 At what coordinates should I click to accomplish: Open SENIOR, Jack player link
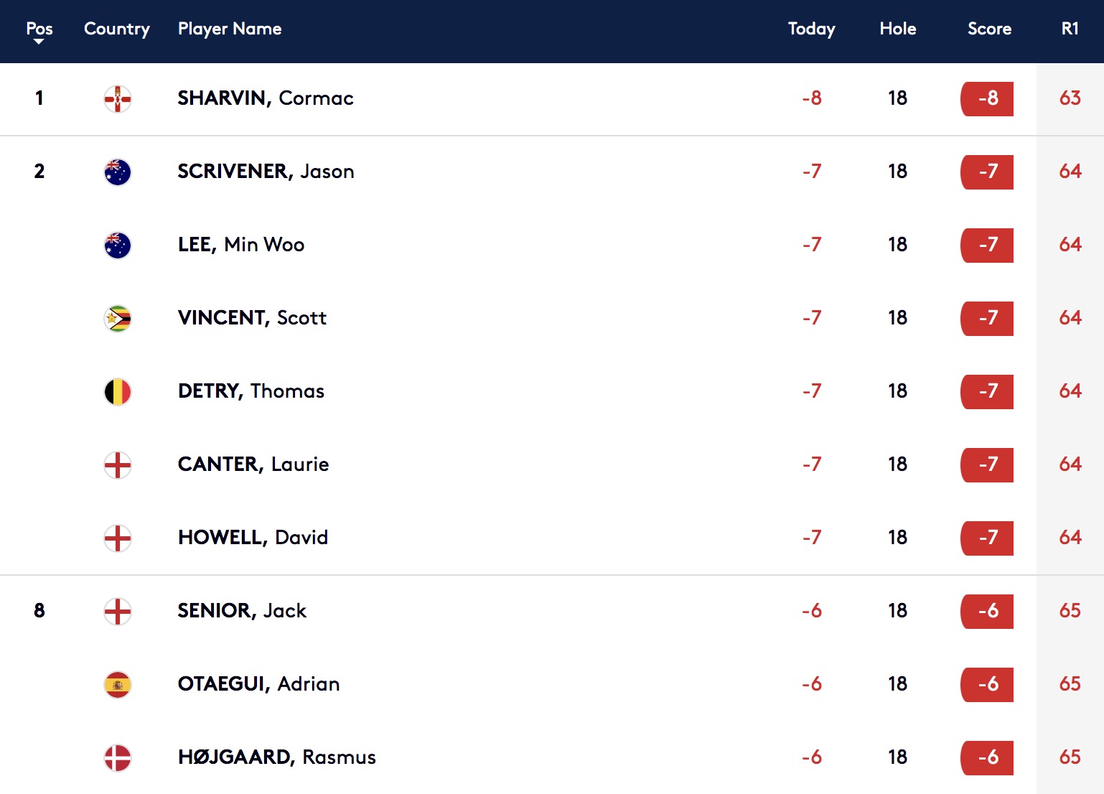coord(242,610)
